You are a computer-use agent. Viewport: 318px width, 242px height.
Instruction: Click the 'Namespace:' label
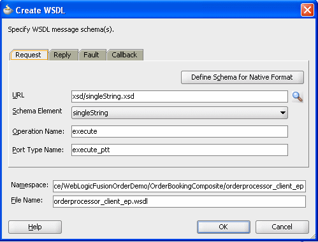30,185
